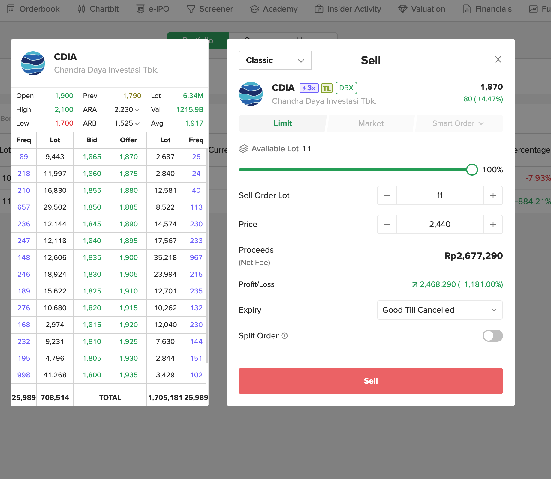Click the Split Order info icon
This screenshot has height=479, width=551.
tap(285, 336)
